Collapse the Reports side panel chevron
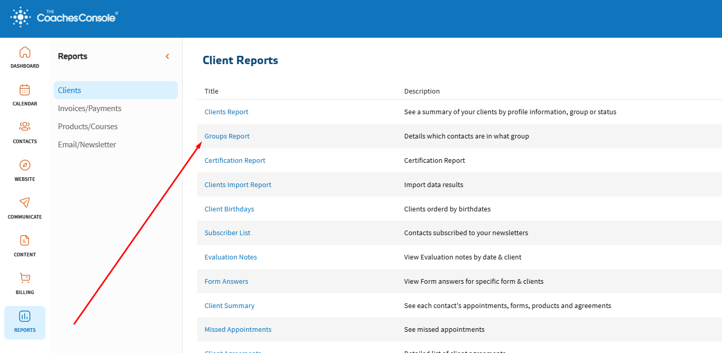The height and width of the screenshot is (353, 722). coord(167,56)
